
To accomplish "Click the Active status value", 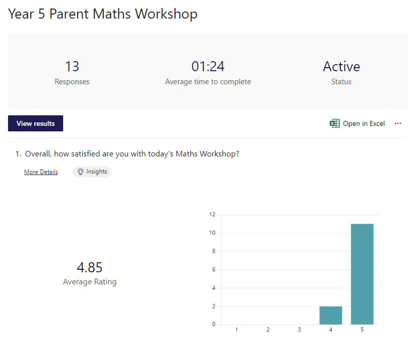I will pyautogui.click(x=341, y=66).
